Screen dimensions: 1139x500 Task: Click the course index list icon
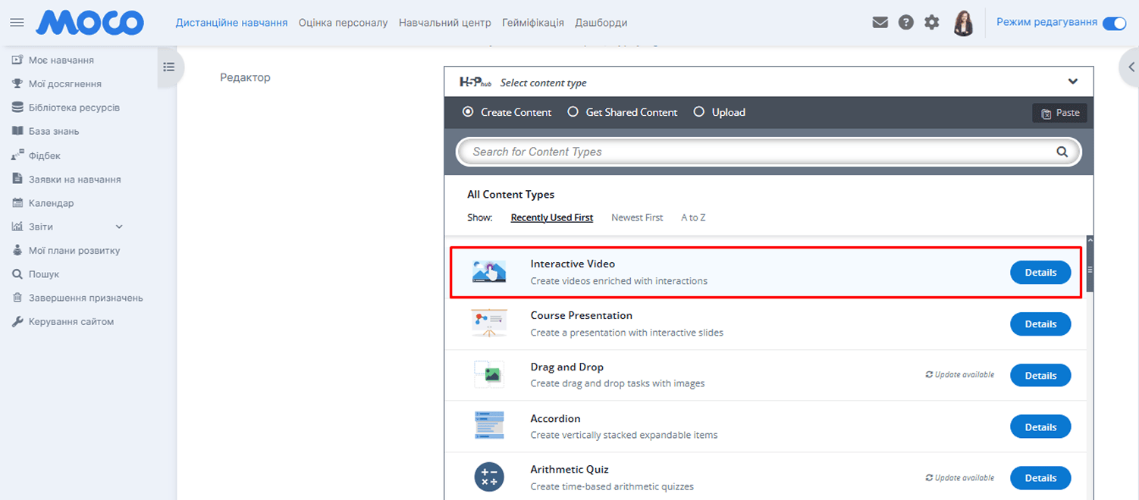click(168, 67)
